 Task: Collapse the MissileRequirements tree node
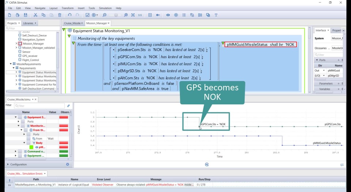pos(11,64)
